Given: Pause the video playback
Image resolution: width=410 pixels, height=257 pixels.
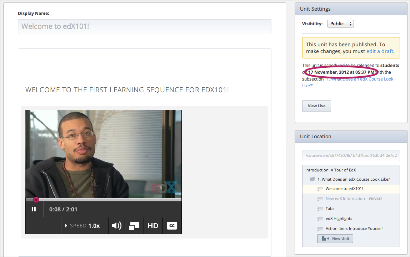Looking at the screenshot, I should 34,209.
